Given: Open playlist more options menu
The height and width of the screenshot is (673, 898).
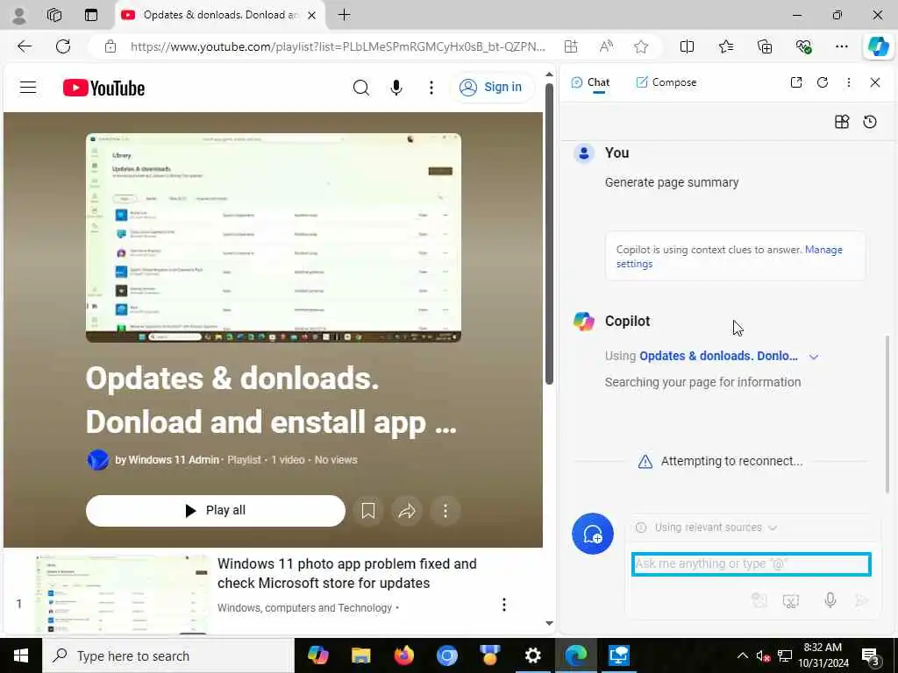Looking at the screenshot, I should 445,511.
